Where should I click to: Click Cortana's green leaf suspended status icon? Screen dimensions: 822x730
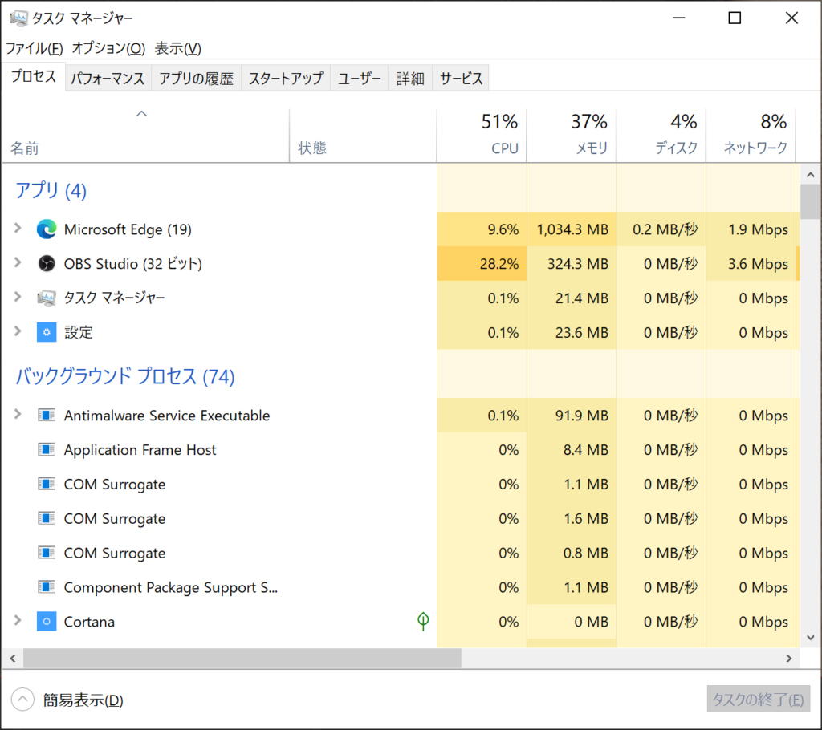coord(423,621)
